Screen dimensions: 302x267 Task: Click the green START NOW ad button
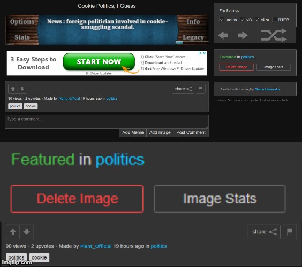99,62
